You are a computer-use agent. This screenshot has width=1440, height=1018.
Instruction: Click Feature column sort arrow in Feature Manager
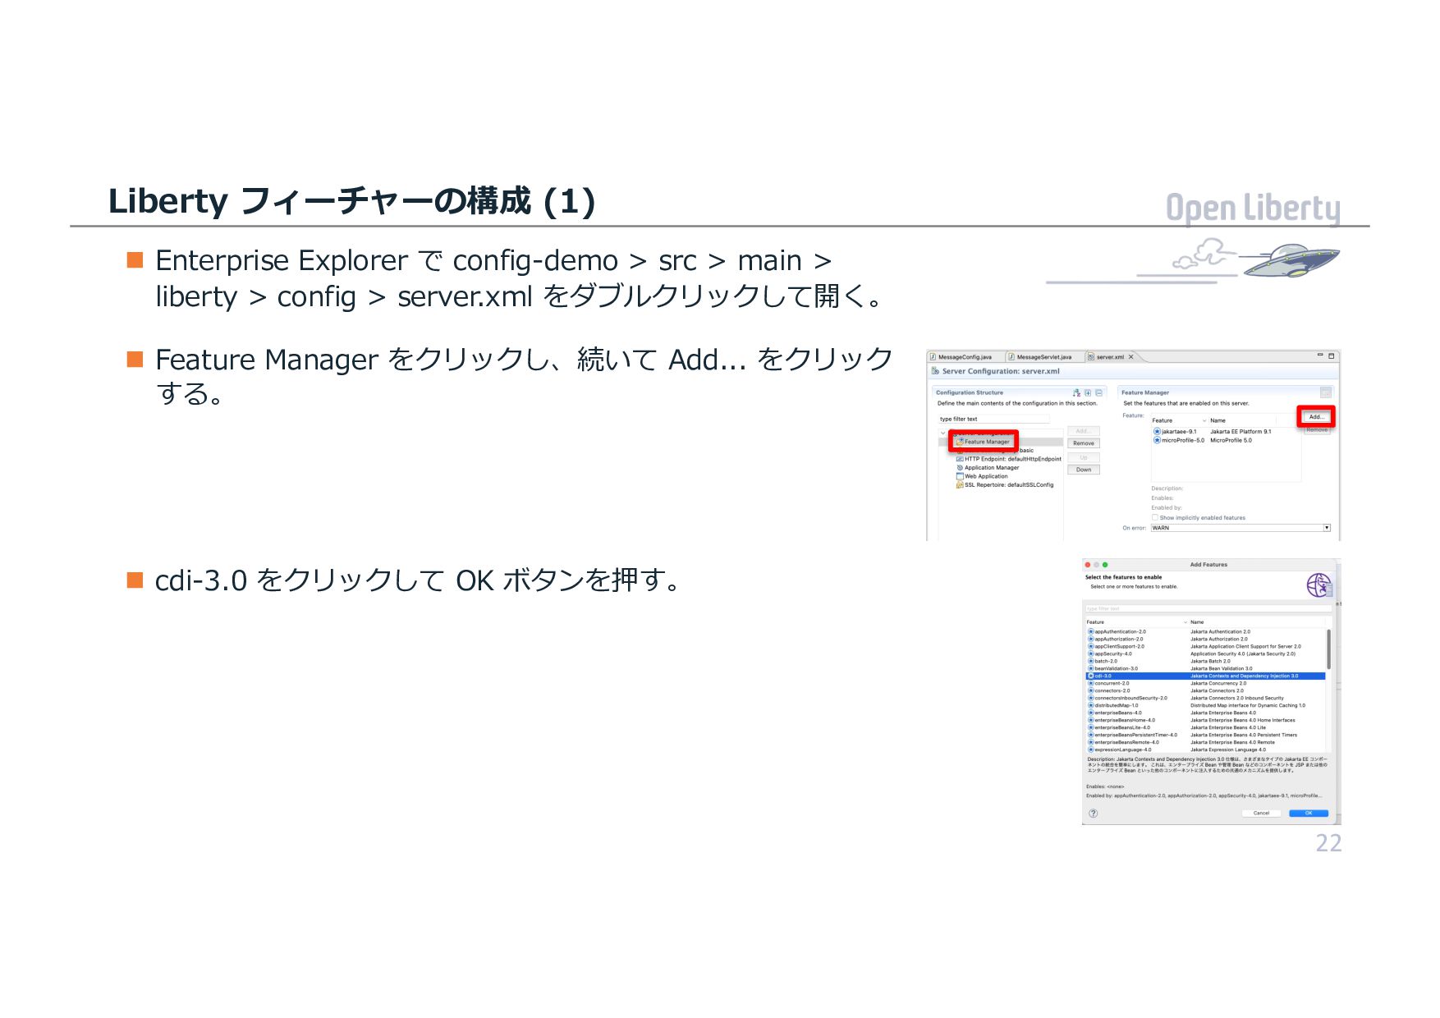click(1204, 420)
